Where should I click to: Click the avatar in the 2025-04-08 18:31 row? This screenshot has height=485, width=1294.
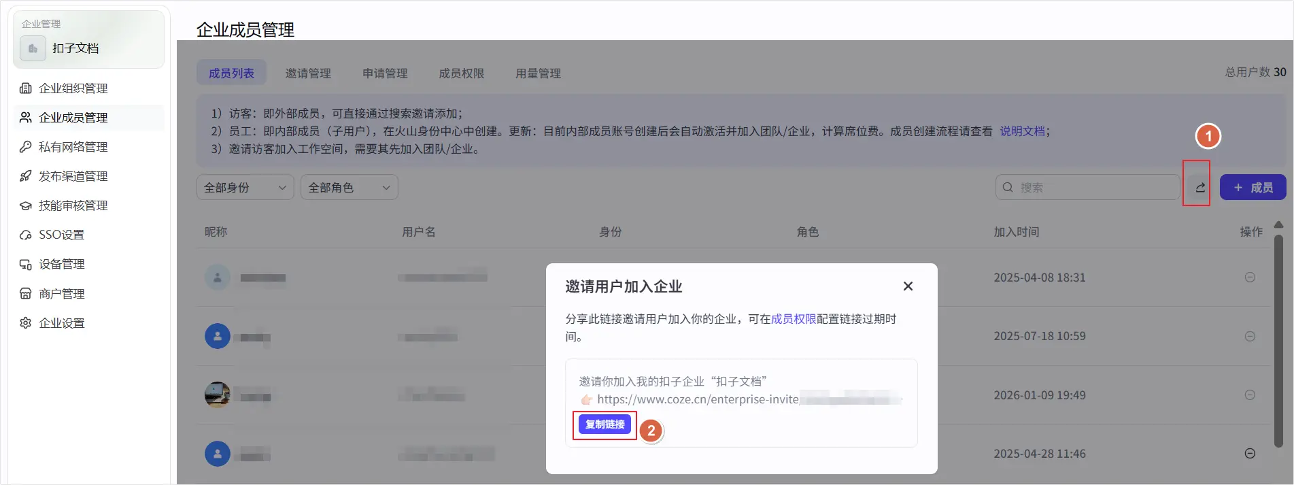[x=218, y=278]
